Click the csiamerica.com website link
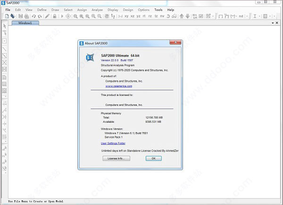 tap(119, 86)
